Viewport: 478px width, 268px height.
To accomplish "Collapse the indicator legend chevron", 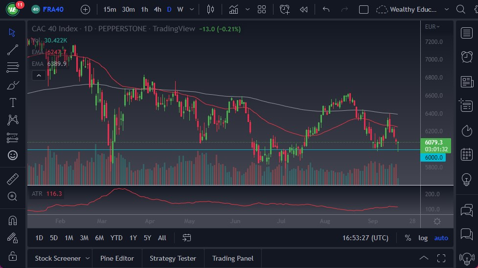I will (39, 75).
